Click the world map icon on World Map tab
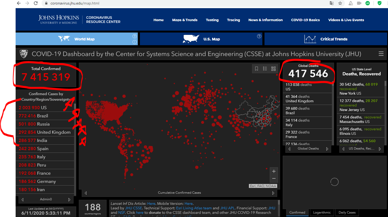 tap(64, 39)
